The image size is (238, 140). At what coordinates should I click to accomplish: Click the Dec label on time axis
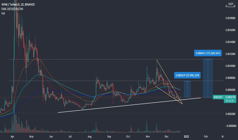pyautogui.click(x=167, y=136)
